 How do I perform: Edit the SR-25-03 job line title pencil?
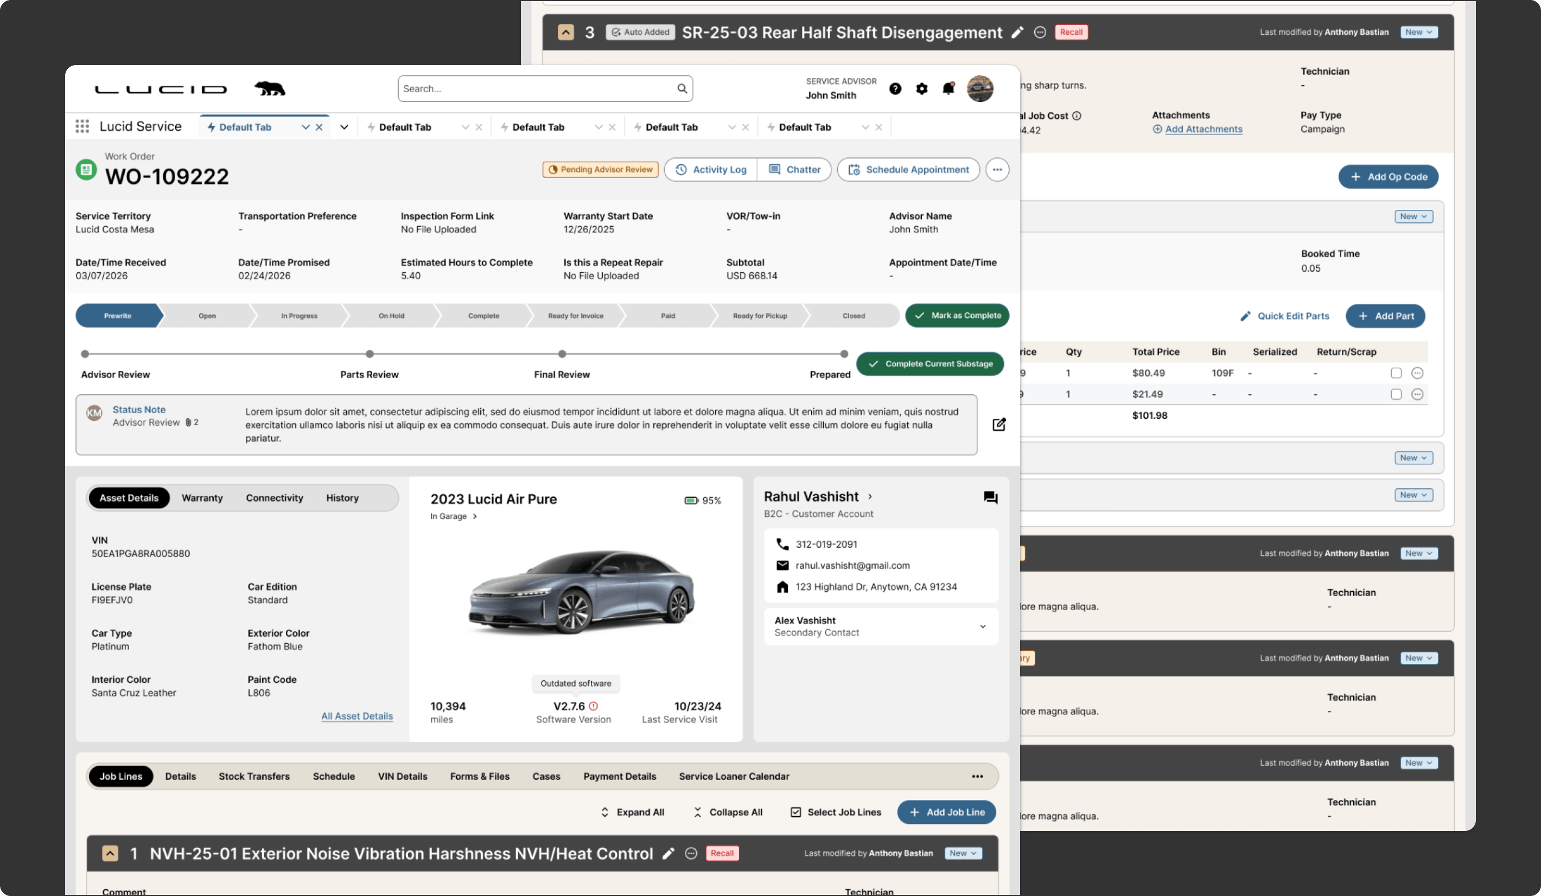coord(1017,33)
